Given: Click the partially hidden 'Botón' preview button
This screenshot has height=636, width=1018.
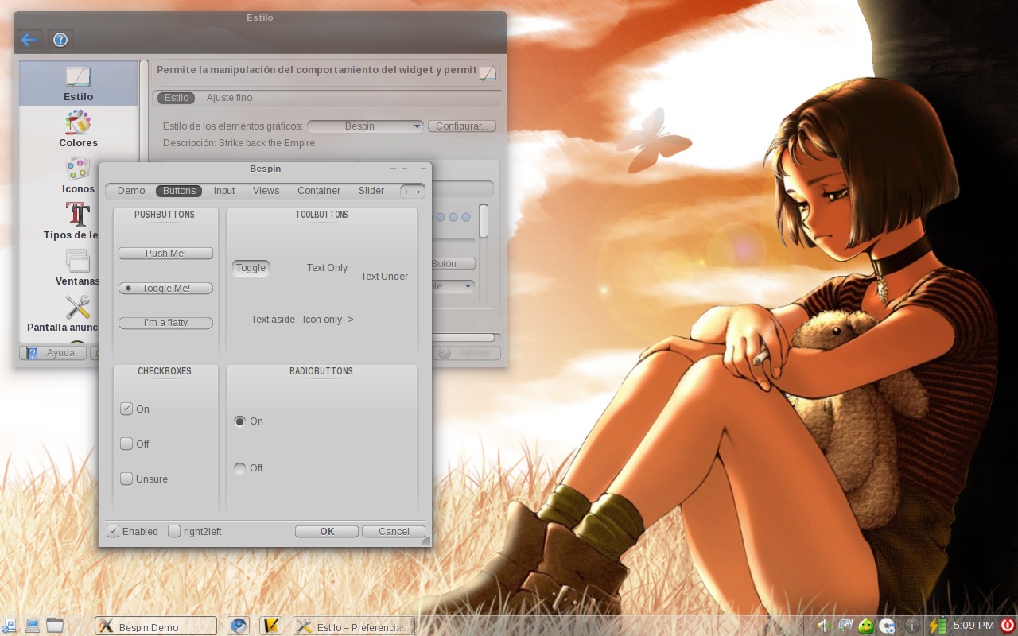Looking at the screenshot, I should [453, 263].
